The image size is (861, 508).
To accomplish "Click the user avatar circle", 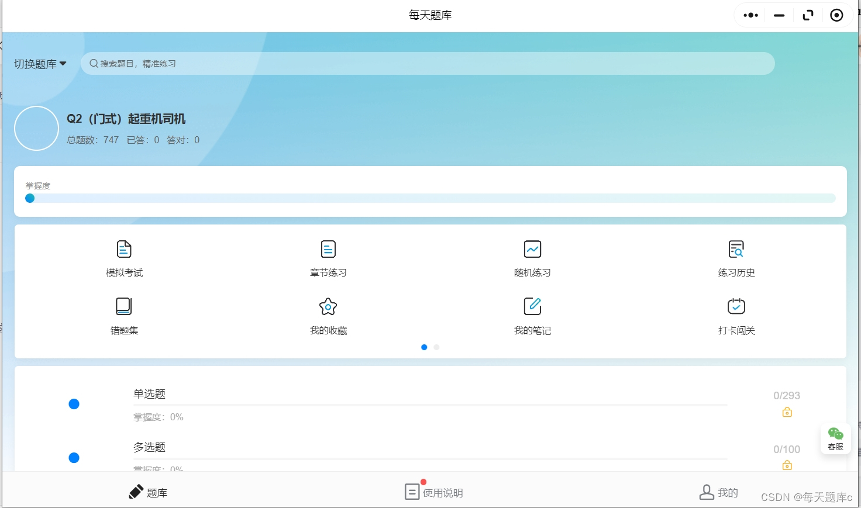I will click(x=36, y=128).
